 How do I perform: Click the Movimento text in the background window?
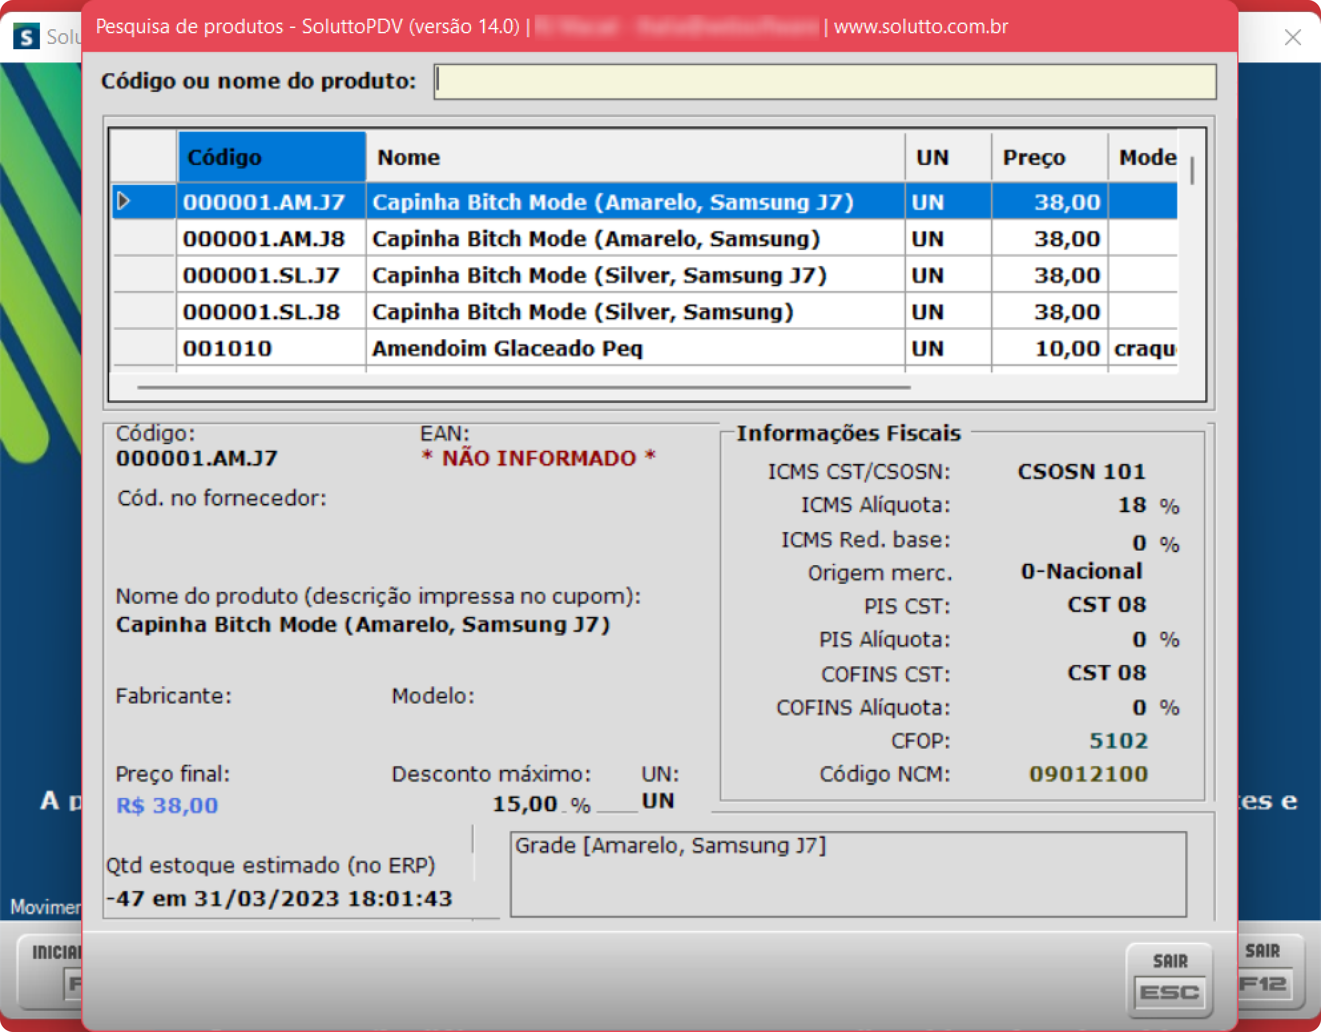pyautogui.click(x=45, y=907)
